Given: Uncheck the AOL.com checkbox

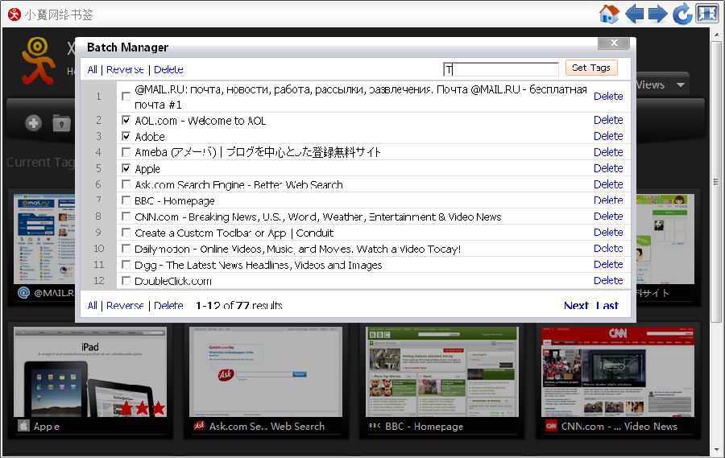Looking at the screenshot, I should [x=126, y=121].
